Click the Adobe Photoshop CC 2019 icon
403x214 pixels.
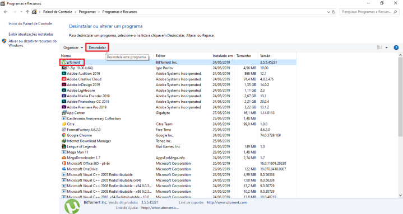click(64, 102)
